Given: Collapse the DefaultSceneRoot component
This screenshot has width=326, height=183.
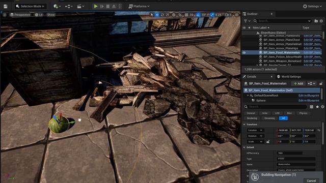Looking at the screenshot, I should click(x=248, y=96).
